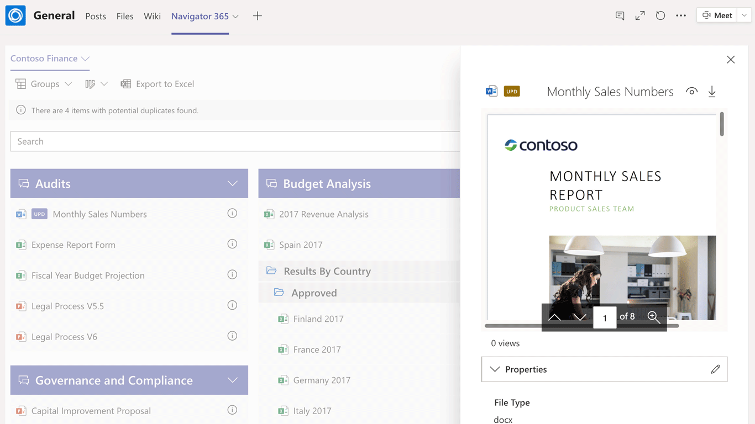Open the Contoso Finance dropdown
This screenshot has width=755, height=424.
point(50,59)
